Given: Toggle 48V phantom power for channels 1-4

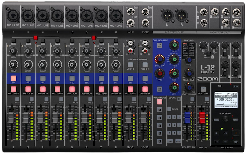Looking at the screenshot, I should coord(35,38).
